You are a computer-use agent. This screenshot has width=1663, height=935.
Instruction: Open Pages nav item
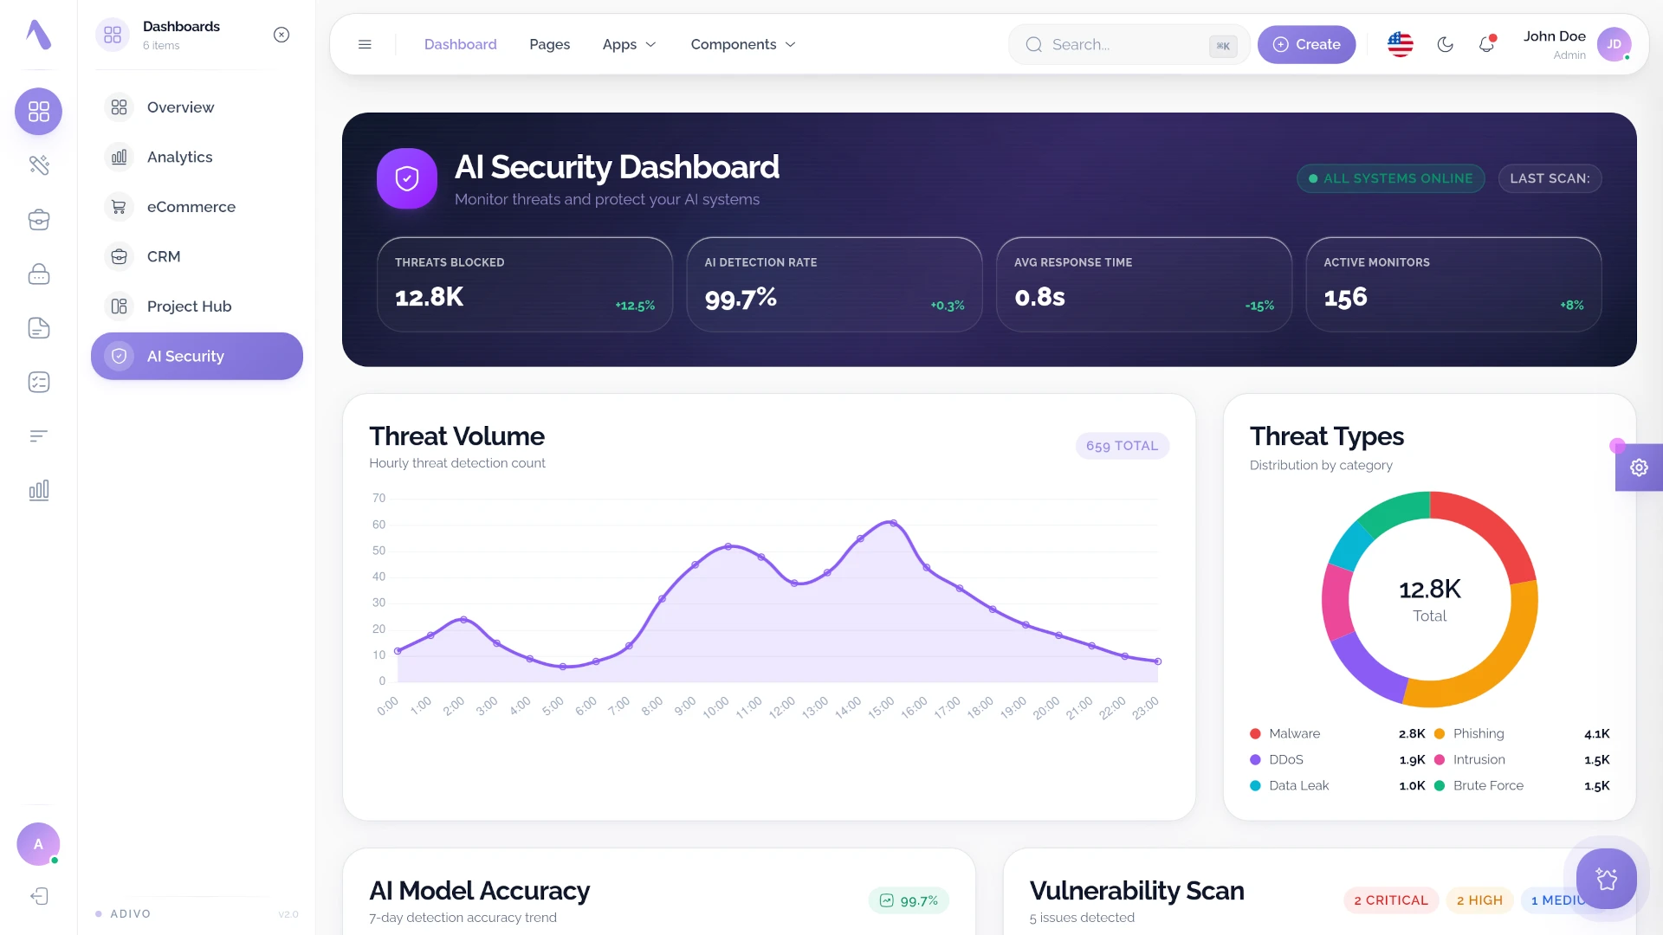549,44
